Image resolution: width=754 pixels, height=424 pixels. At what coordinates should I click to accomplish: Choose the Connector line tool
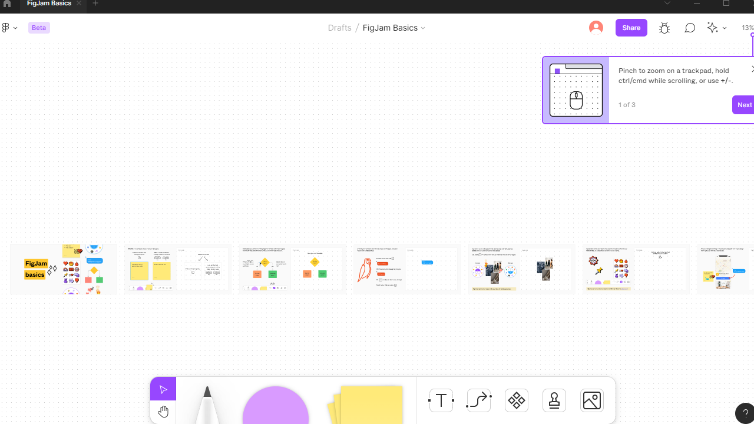coord(479,400)
